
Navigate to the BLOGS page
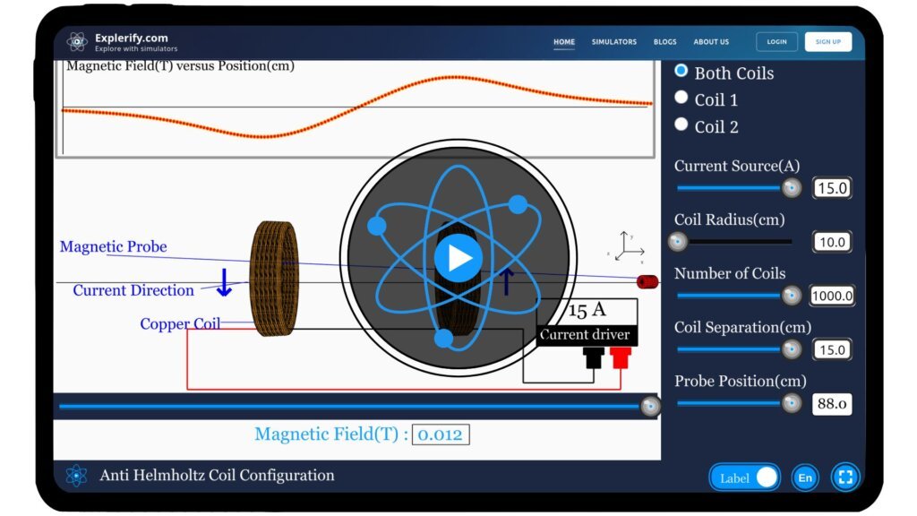click(x=664, y=41)
